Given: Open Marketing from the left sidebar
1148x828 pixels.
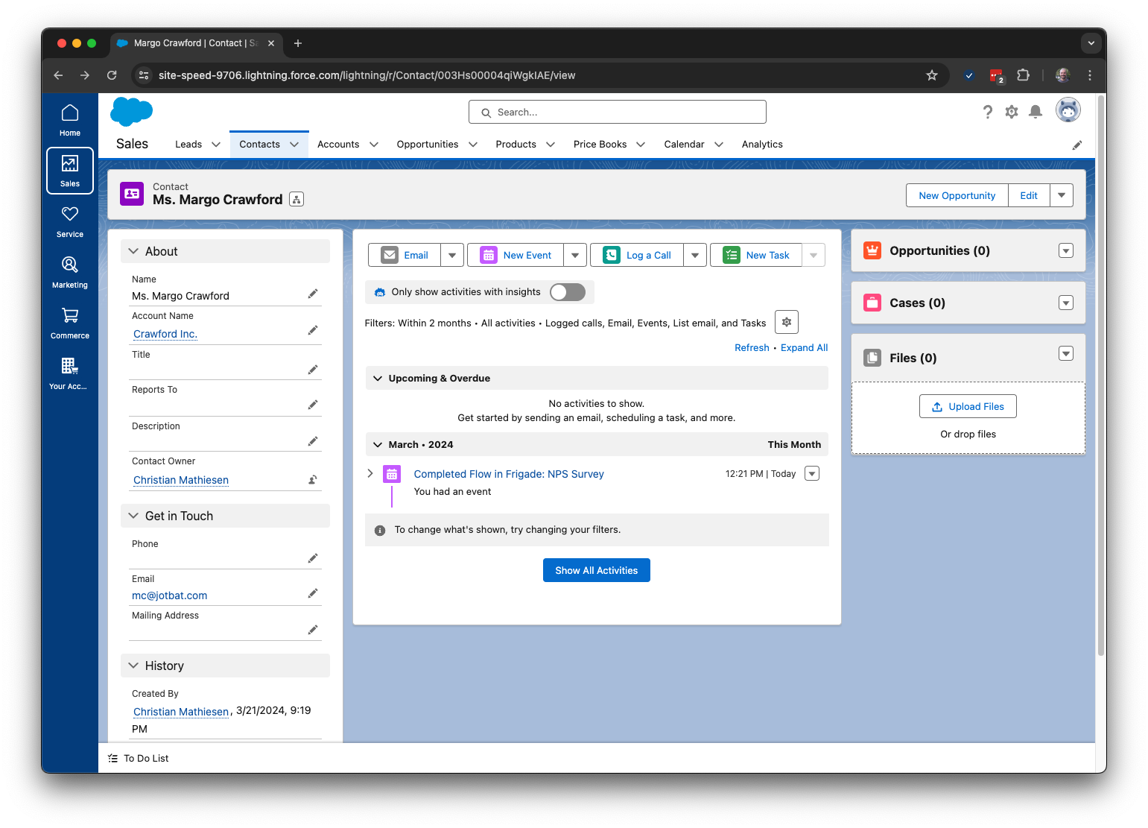Looking at the screenshot, I should click(69, 270).
